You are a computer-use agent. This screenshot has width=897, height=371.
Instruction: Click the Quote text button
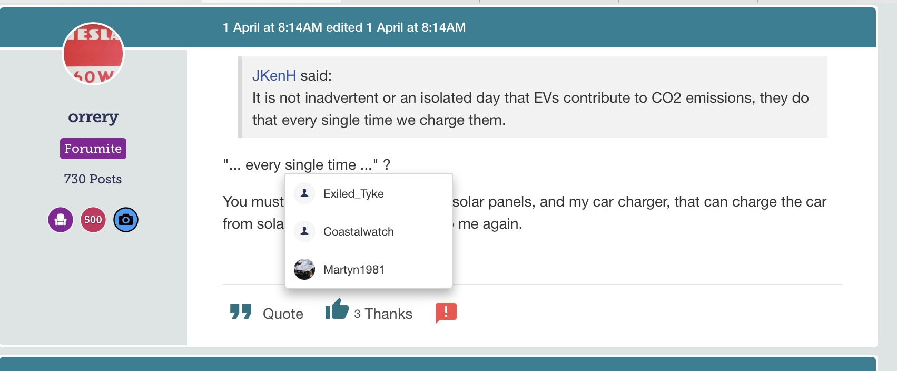283,314
